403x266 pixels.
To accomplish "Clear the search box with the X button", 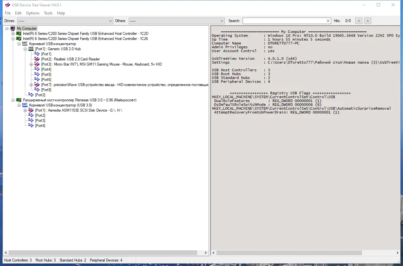I will pos(328,20).
